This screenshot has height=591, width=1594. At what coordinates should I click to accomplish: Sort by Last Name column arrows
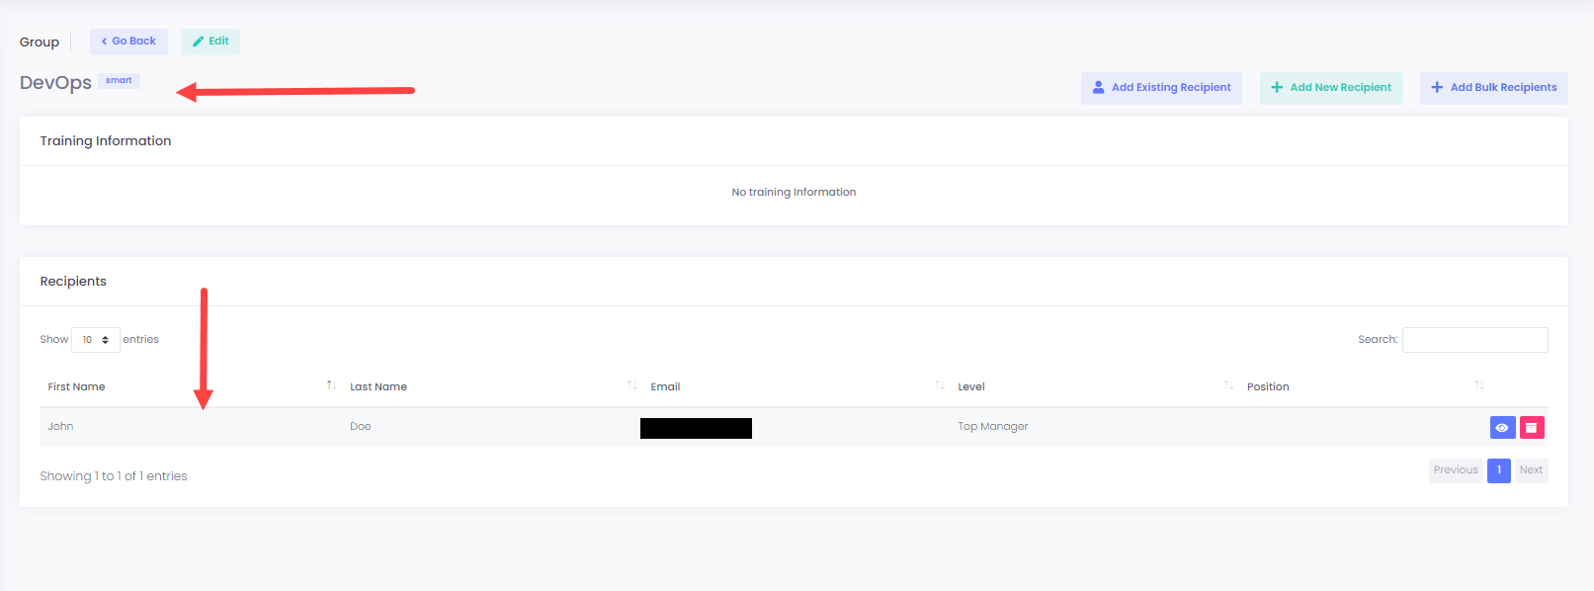click(631, 385)
